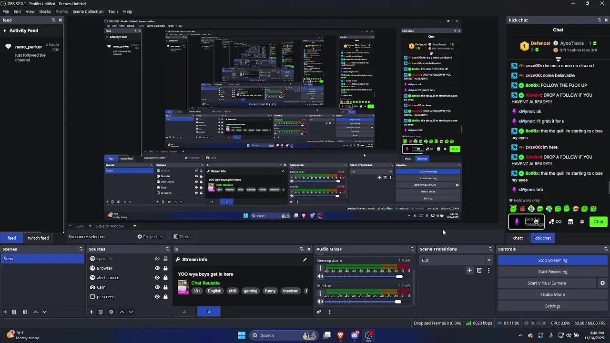
Task: Hide the pc screen source
Action: point(157,297)
